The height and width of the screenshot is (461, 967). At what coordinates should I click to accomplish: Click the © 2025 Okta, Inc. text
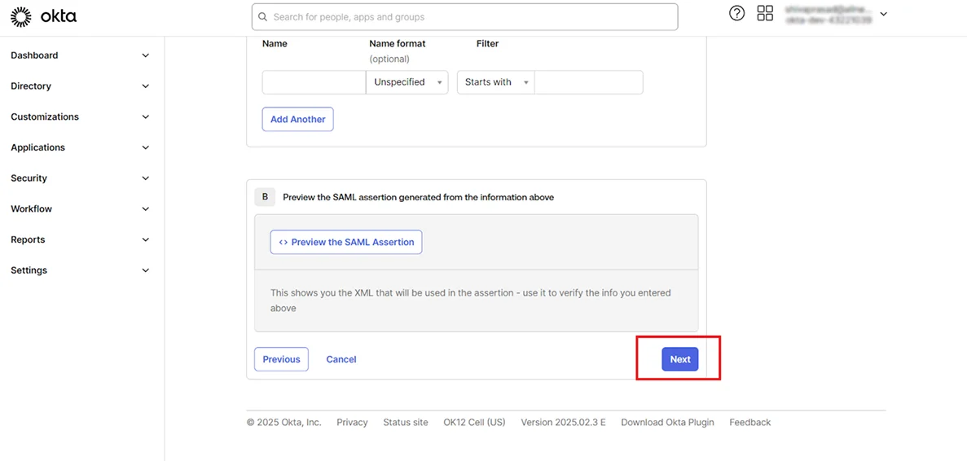[284, 423]
